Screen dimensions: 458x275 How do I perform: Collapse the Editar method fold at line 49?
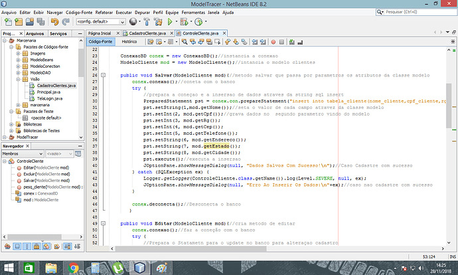(103, 223)
